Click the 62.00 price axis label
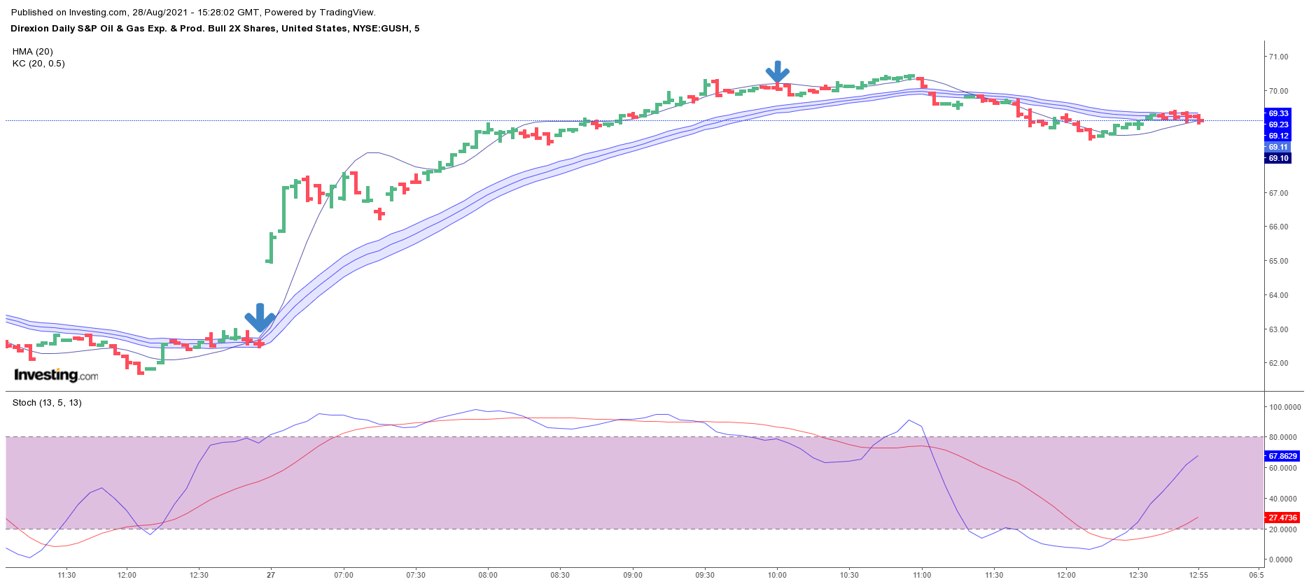The image size is (1309, 584). pyautogui.click(x=1279, y=363)
